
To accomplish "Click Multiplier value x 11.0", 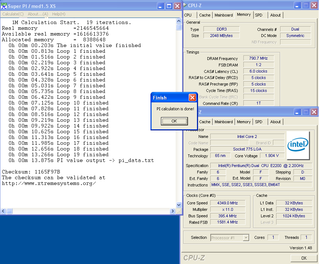I will click(x=228, y=209).
